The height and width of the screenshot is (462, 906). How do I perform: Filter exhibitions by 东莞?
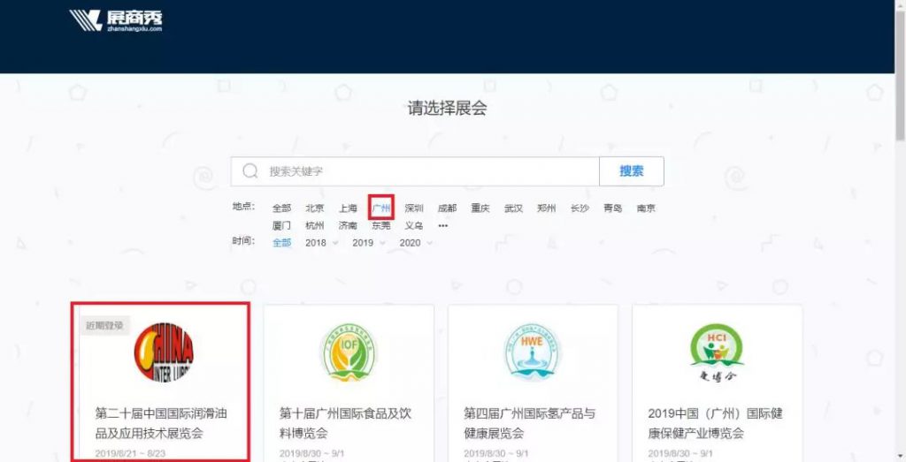pyautogui.click(x=381, y=225)
